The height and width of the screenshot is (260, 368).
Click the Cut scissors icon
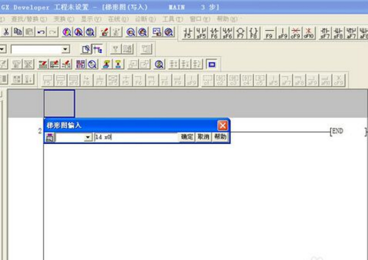(6, 32)
